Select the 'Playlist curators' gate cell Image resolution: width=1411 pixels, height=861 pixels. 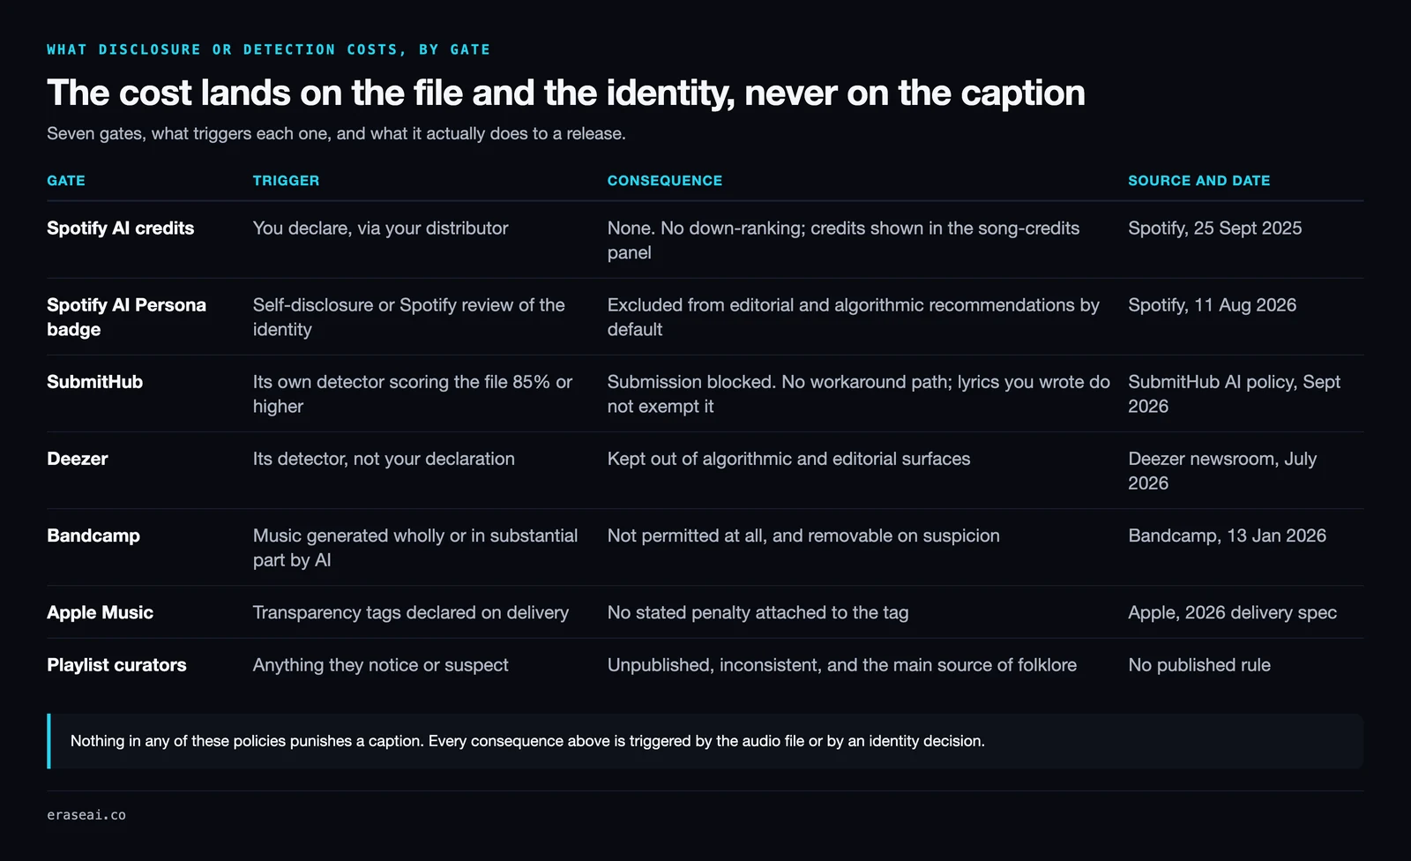coord(116,665)
